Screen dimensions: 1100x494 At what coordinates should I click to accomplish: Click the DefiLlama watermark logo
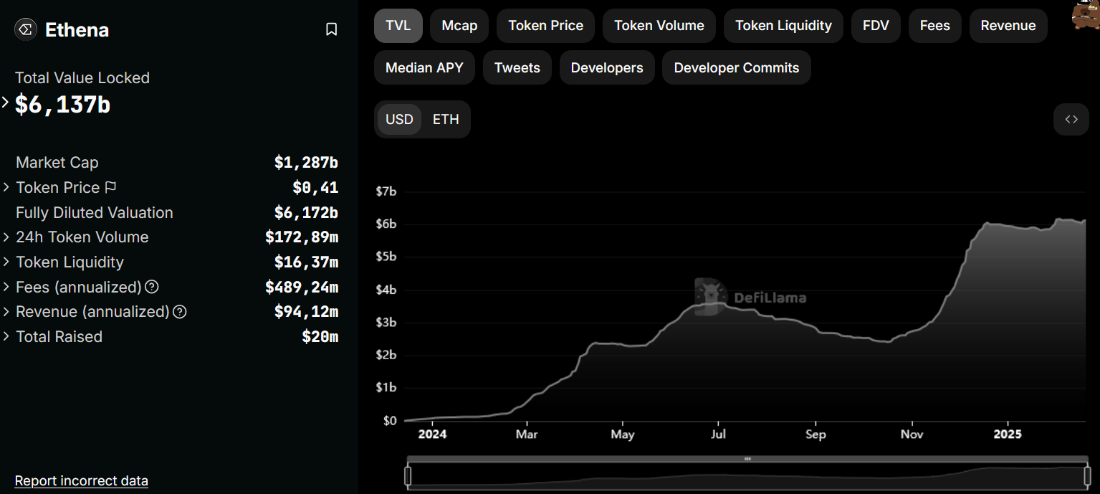tap(709, 295)
